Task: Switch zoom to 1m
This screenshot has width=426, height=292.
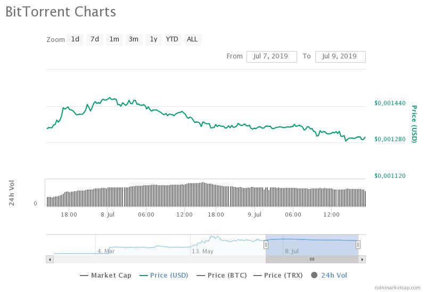Action: (x=114, y=39)
